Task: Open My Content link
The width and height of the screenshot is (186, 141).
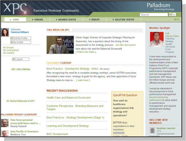Action: point(9,53)
